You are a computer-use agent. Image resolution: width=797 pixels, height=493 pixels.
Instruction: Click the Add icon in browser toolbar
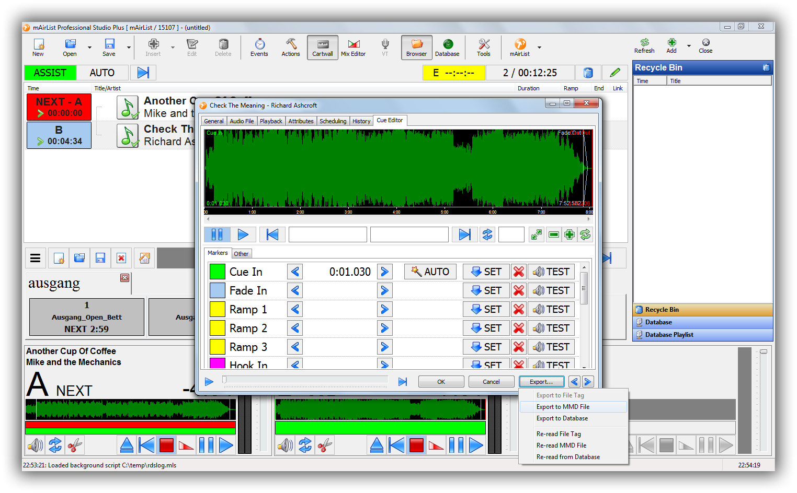pos(671,46)
